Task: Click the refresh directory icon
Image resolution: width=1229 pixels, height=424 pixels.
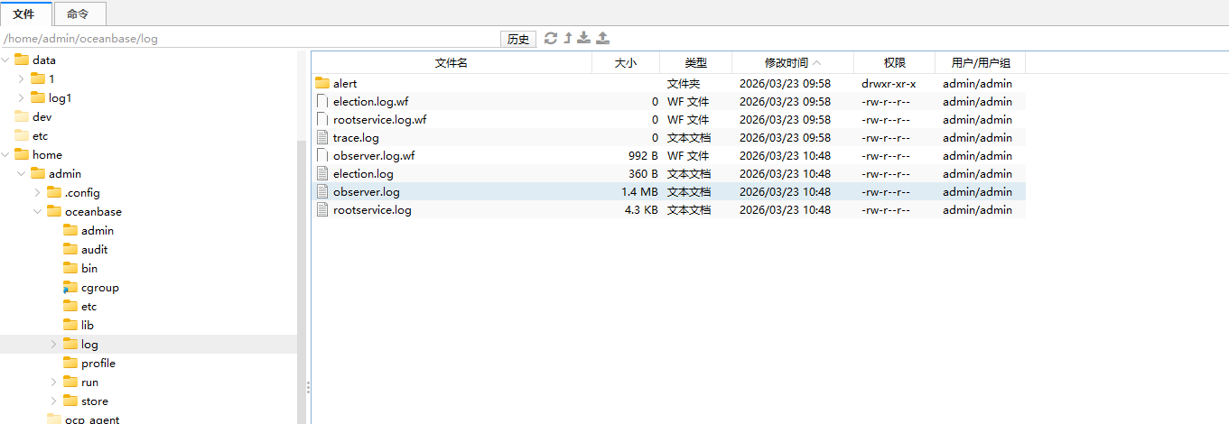Action: point(551,38)
